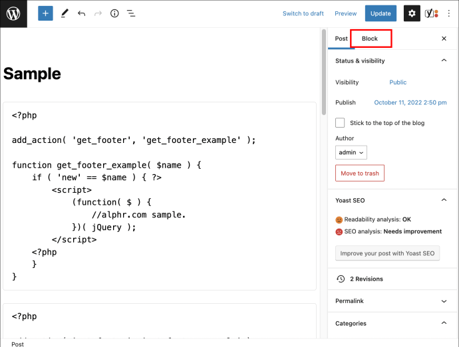Click the second code block starting <?php
Image resolution: width=459 pixels, height=347 pixels.
tap(160, 321)
